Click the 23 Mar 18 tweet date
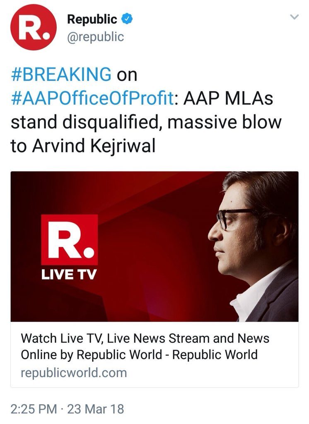309x424 pixels. (96, 409)
